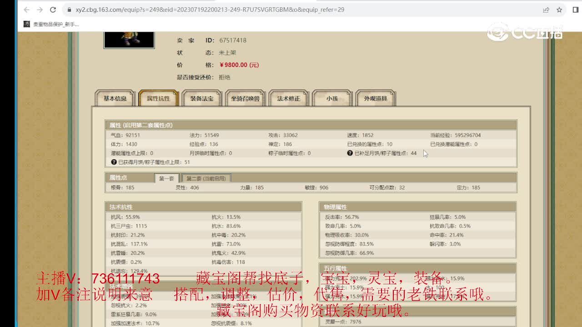Open the 小孩 tab

pyautogui.click(x=332, y=98)
